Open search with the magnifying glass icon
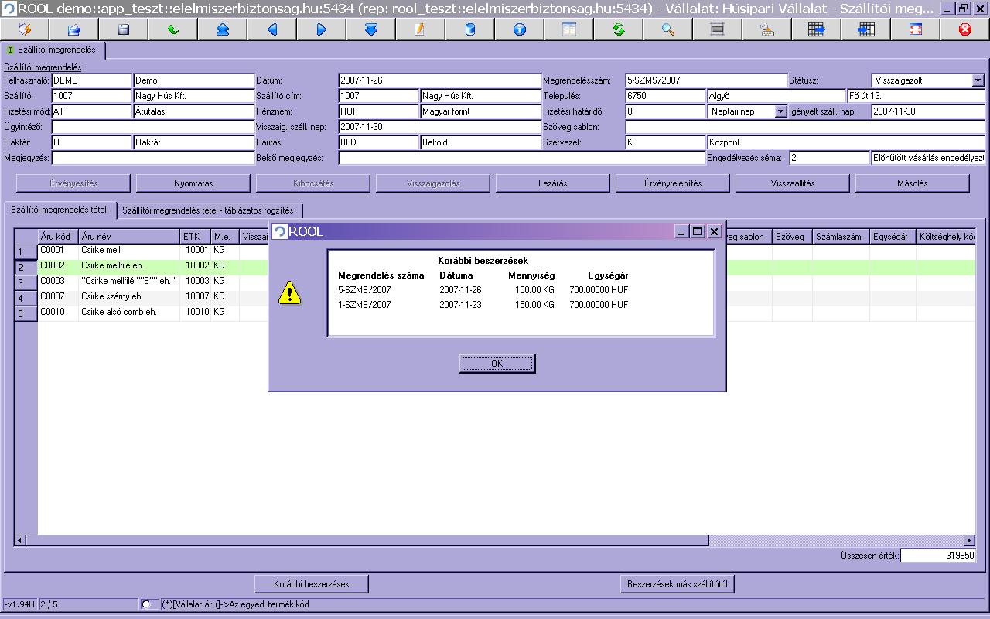Screen dimensions: 990x619 (667, 29)
